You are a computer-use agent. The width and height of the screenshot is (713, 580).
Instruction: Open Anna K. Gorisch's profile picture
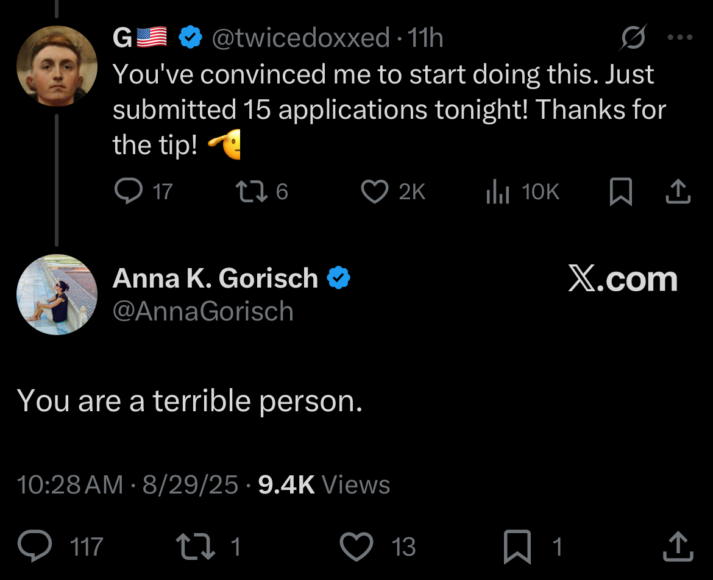pyautogui.click(x=57, y=294)
